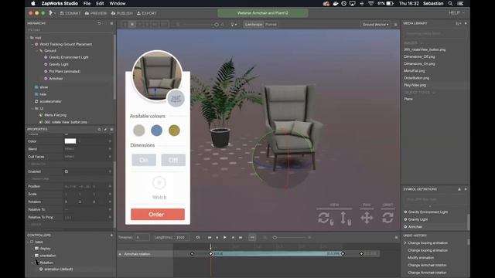This screenshot has height=278, width=495.
Task: Click the Spotlight search icon
Action: click(x=450, y=3)
